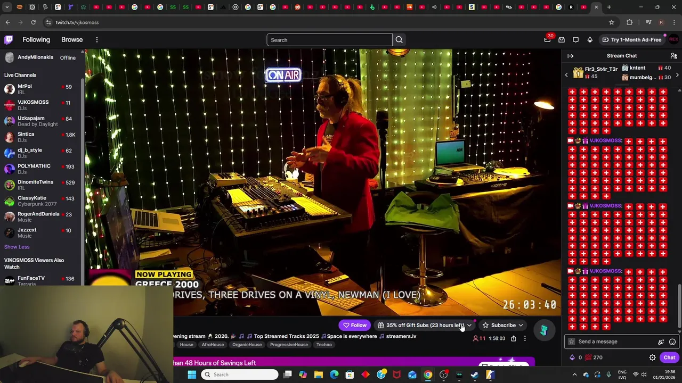
Task: Open the FunFaceTV recommended channel
Action: pyautogui.click(x=40, y=280)
